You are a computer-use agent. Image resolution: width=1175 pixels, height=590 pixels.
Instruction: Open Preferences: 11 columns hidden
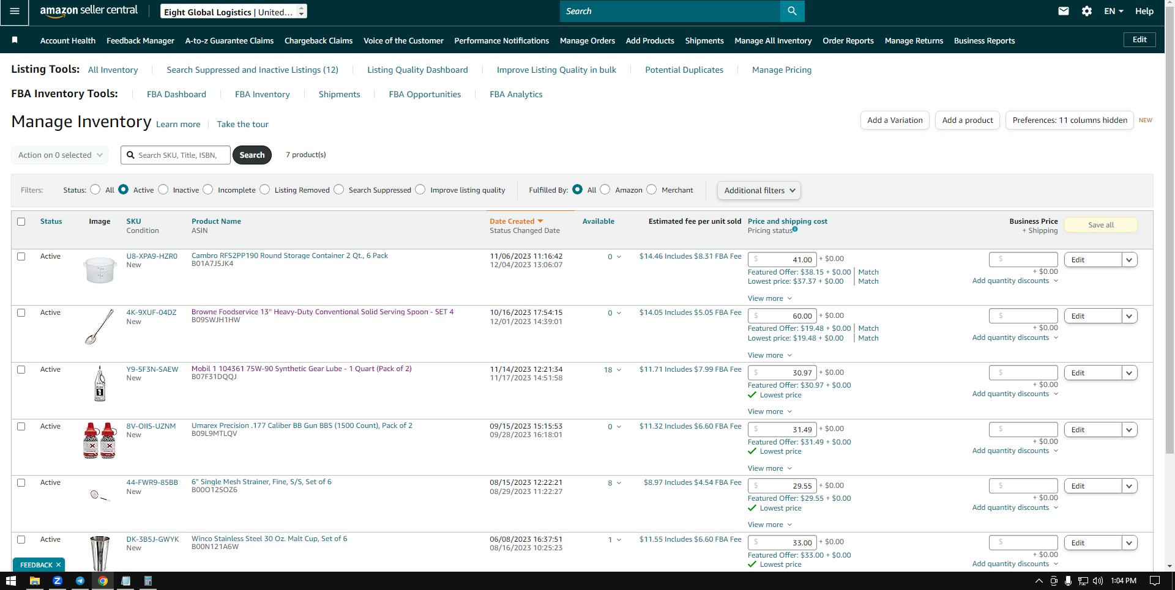1070,120
